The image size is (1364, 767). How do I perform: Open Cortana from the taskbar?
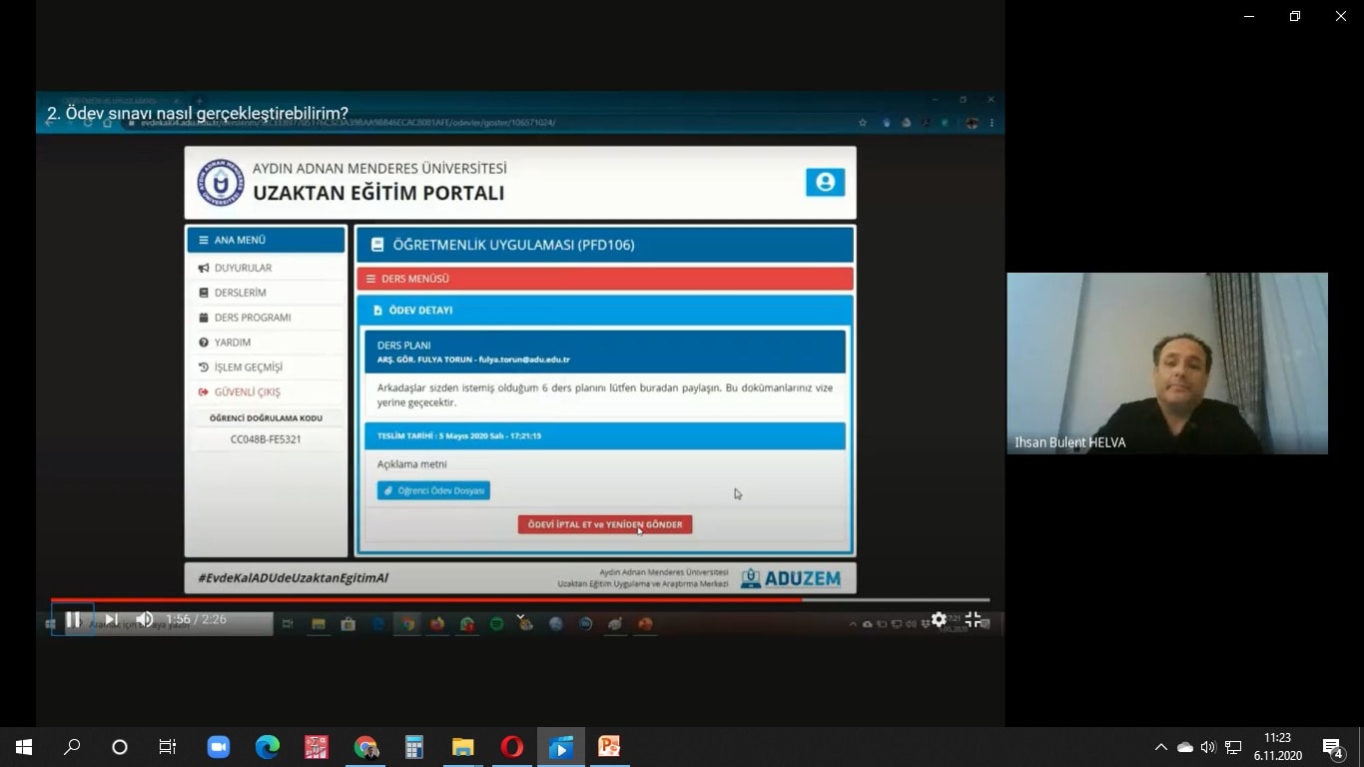120,747
